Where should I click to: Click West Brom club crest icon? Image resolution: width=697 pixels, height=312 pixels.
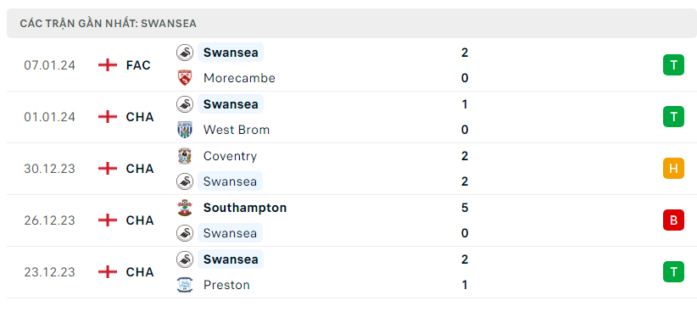pos(184,130)
